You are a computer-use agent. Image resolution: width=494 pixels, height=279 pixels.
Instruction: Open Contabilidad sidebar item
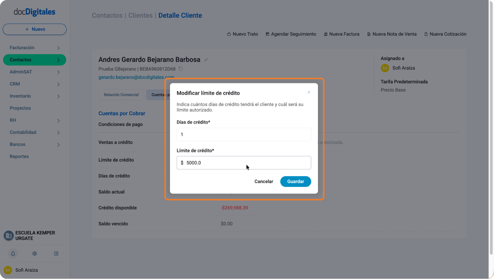[23, 133]
